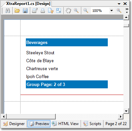The width and height of the screenshot is (132, 131).
Task: Click the Open document folder icon
Action: (x=17, y=11)
